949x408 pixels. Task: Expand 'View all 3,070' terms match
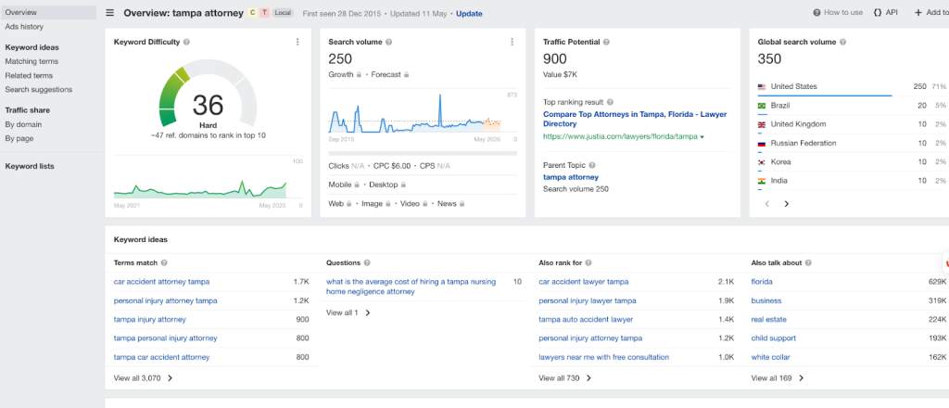click(143, 378)
